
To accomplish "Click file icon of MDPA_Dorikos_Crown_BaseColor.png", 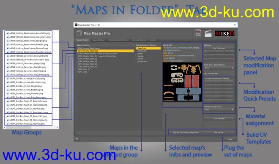I will point(8,79).
